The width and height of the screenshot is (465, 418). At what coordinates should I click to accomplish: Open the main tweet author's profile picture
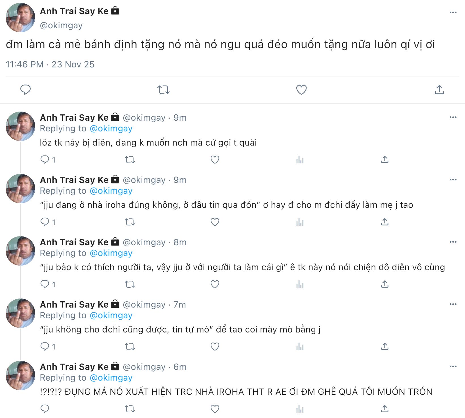(x=20, y=18)
